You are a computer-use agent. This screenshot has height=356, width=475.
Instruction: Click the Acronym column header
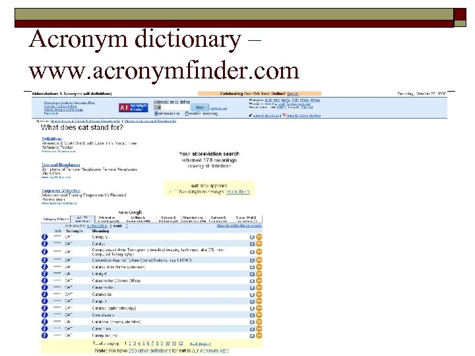click(74, 231)
